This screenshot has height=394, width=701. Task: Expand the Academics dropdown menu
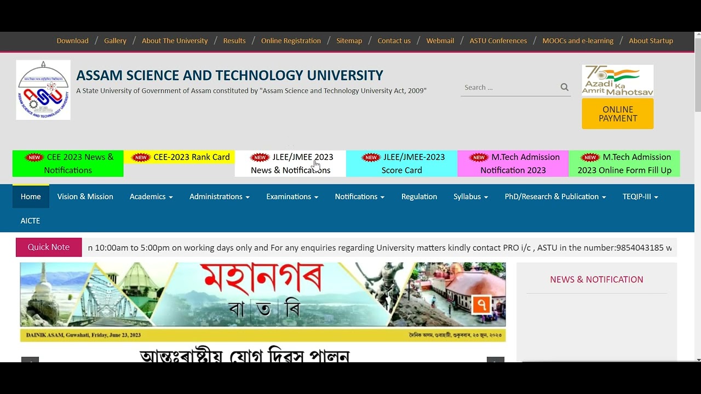pyautogui.click(x=151, y=196)
